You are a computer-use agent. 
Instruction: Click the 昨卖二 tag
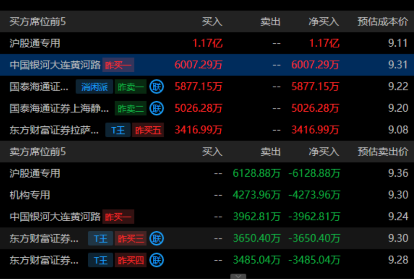(x=131, y=108)
